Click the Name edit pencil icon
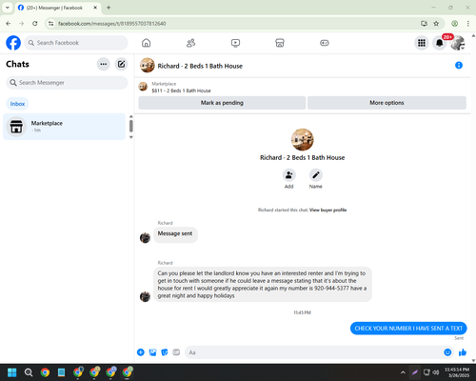This screenshot has width=476, height=381. click(x=316, y=175)
